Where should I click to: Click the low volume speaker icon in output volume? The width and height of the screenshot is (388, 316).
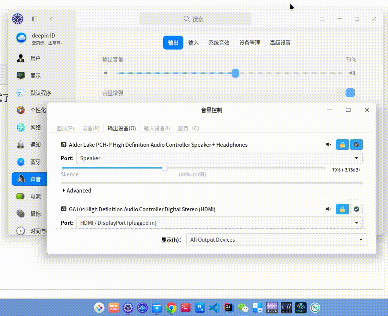(106, 73)
